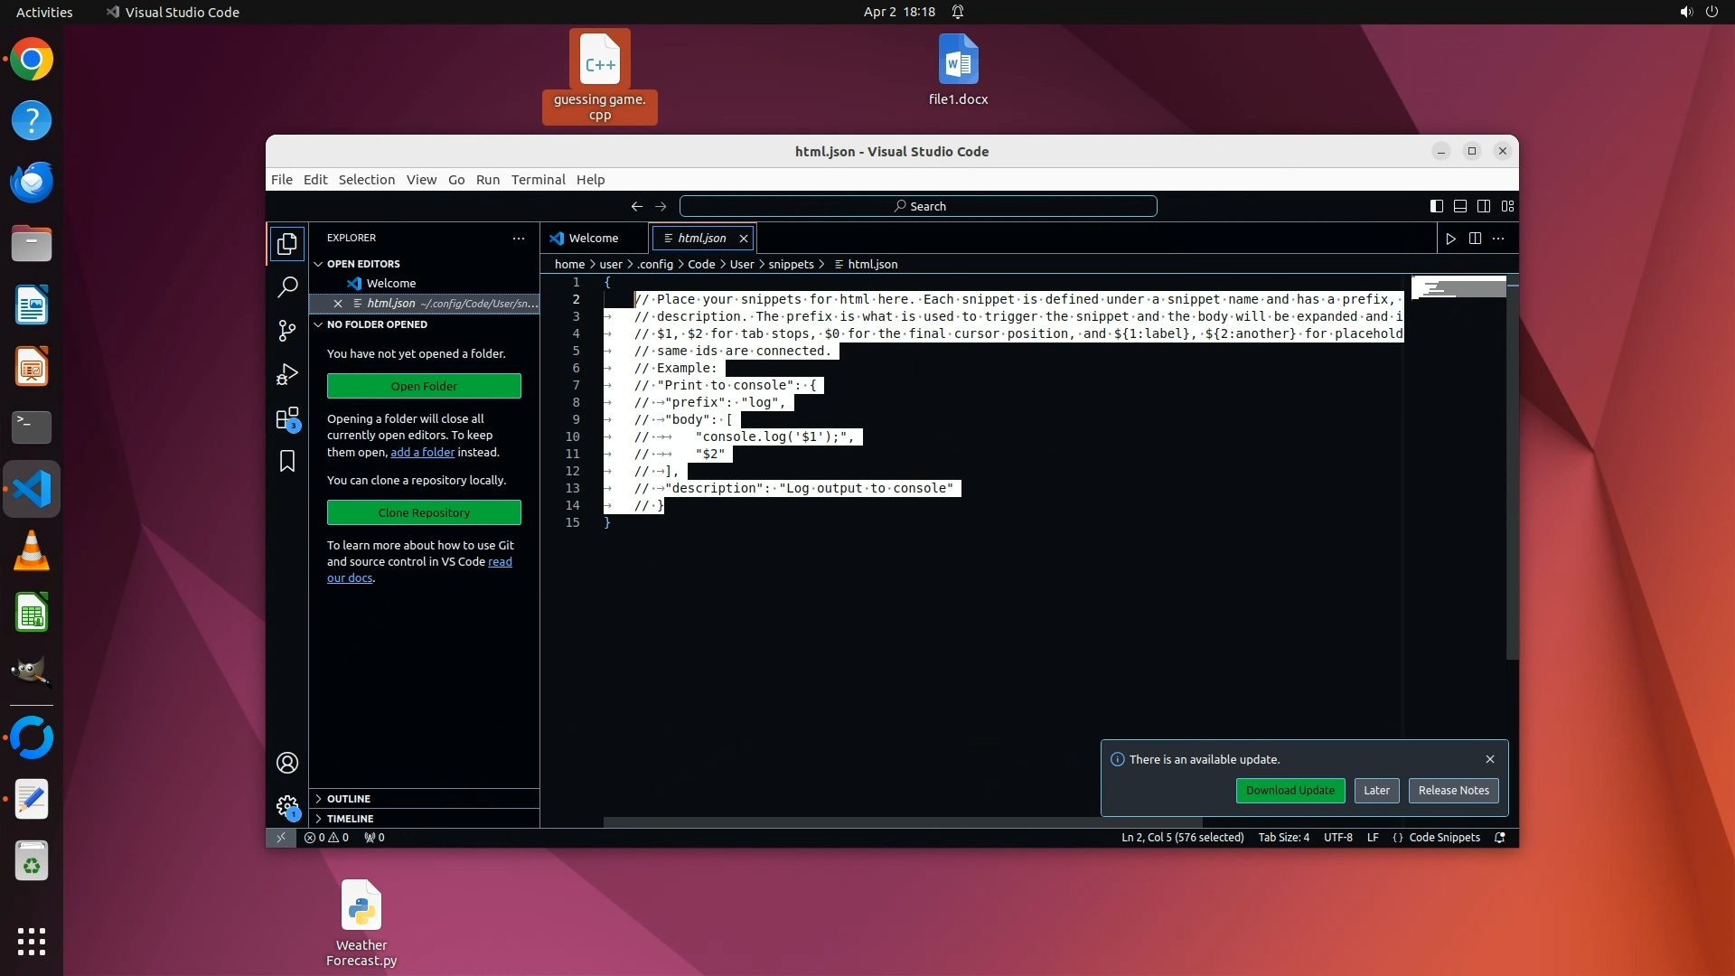1735x976 pixels.
Task: Click the Split Editor Right icon
Action: tap(1475, 239)
